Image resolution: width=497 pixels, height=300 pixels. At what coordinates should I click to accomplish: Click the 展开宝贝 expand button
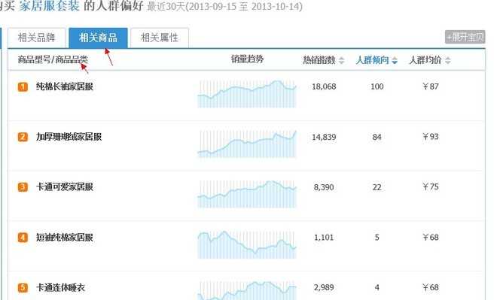point(465,37)
